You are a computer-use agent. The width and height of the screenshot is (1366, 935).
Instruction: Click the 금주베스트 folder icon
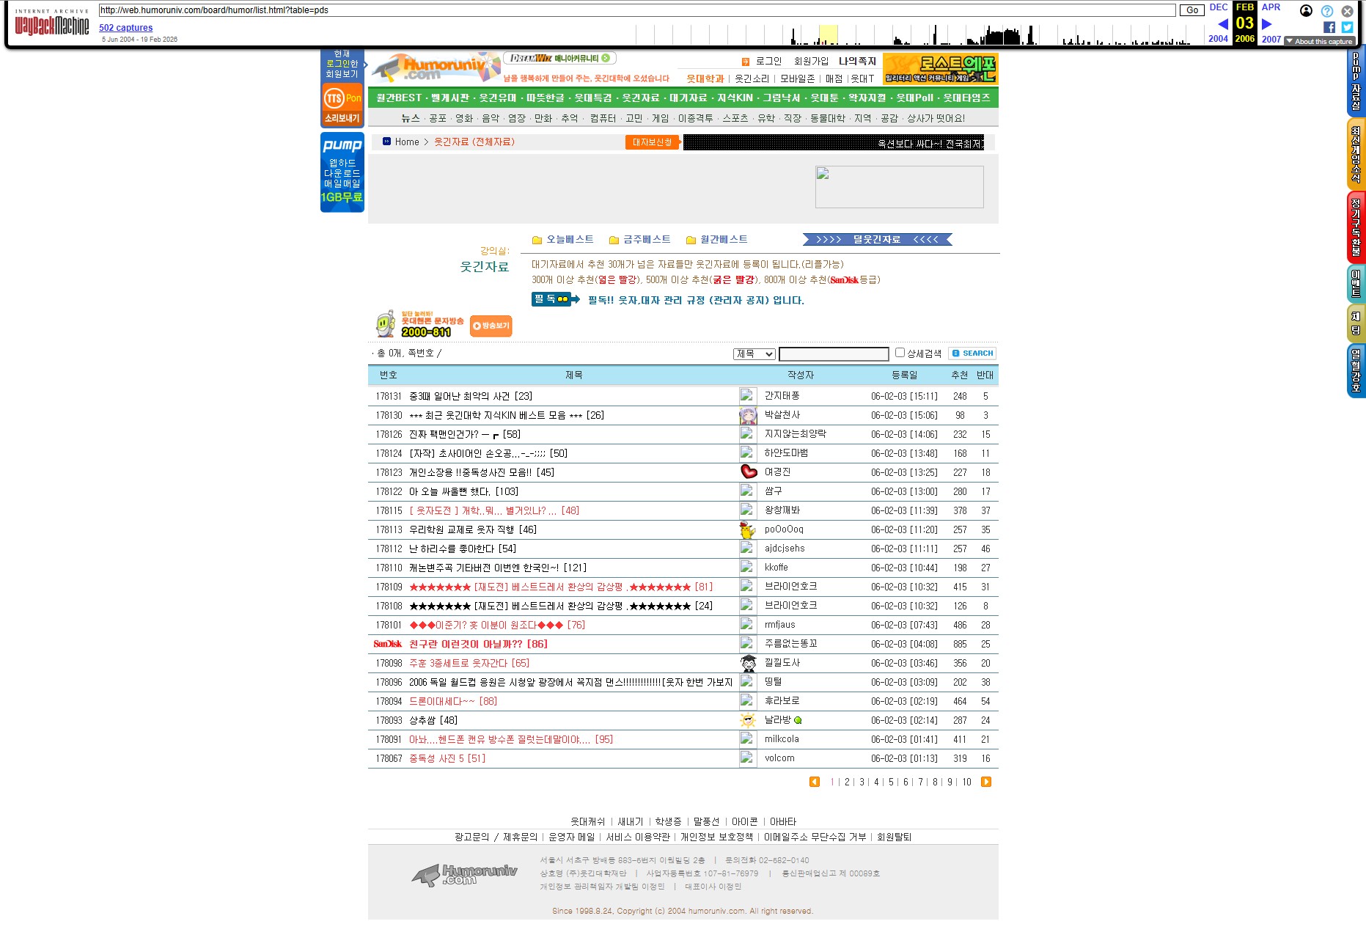tap(614, 240)
